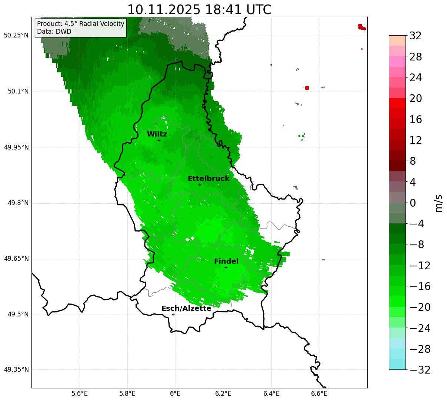Click the colorbar 28 tick label
447x401 pixels.
point(416,57)
